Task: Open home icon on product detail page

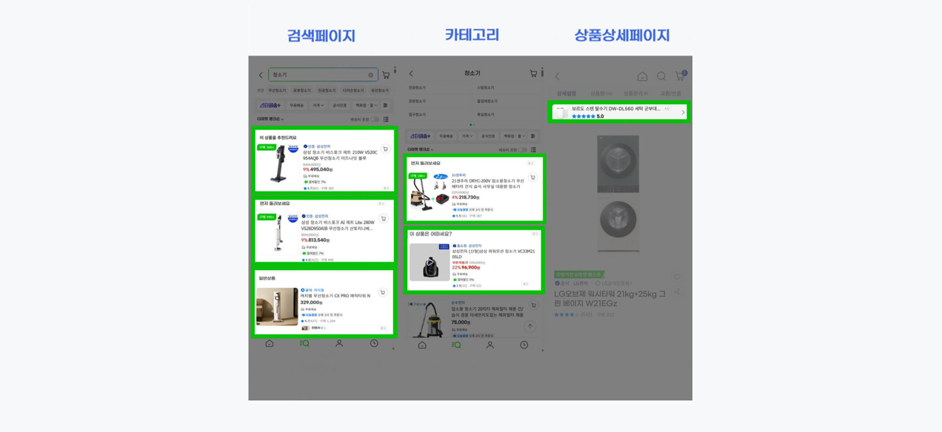Action: point(642,76)
